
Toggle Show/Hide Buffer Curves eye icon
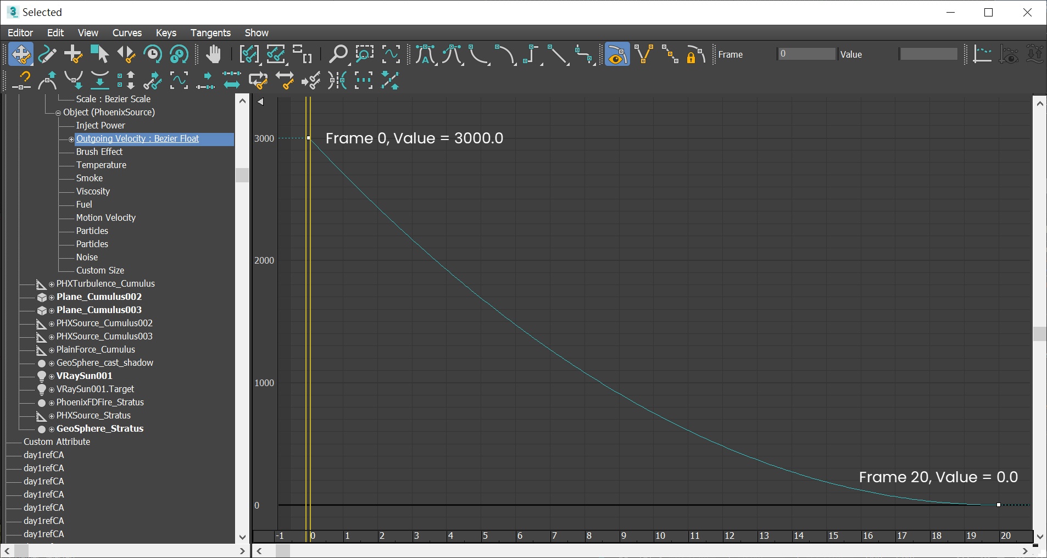coord(1009,54)
